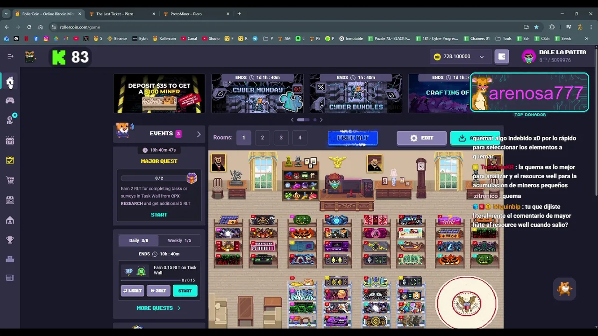The width and height of the screenshot is (598, 336).
Task: Go to next banner carousel arrow
Action: pos(321,120)
